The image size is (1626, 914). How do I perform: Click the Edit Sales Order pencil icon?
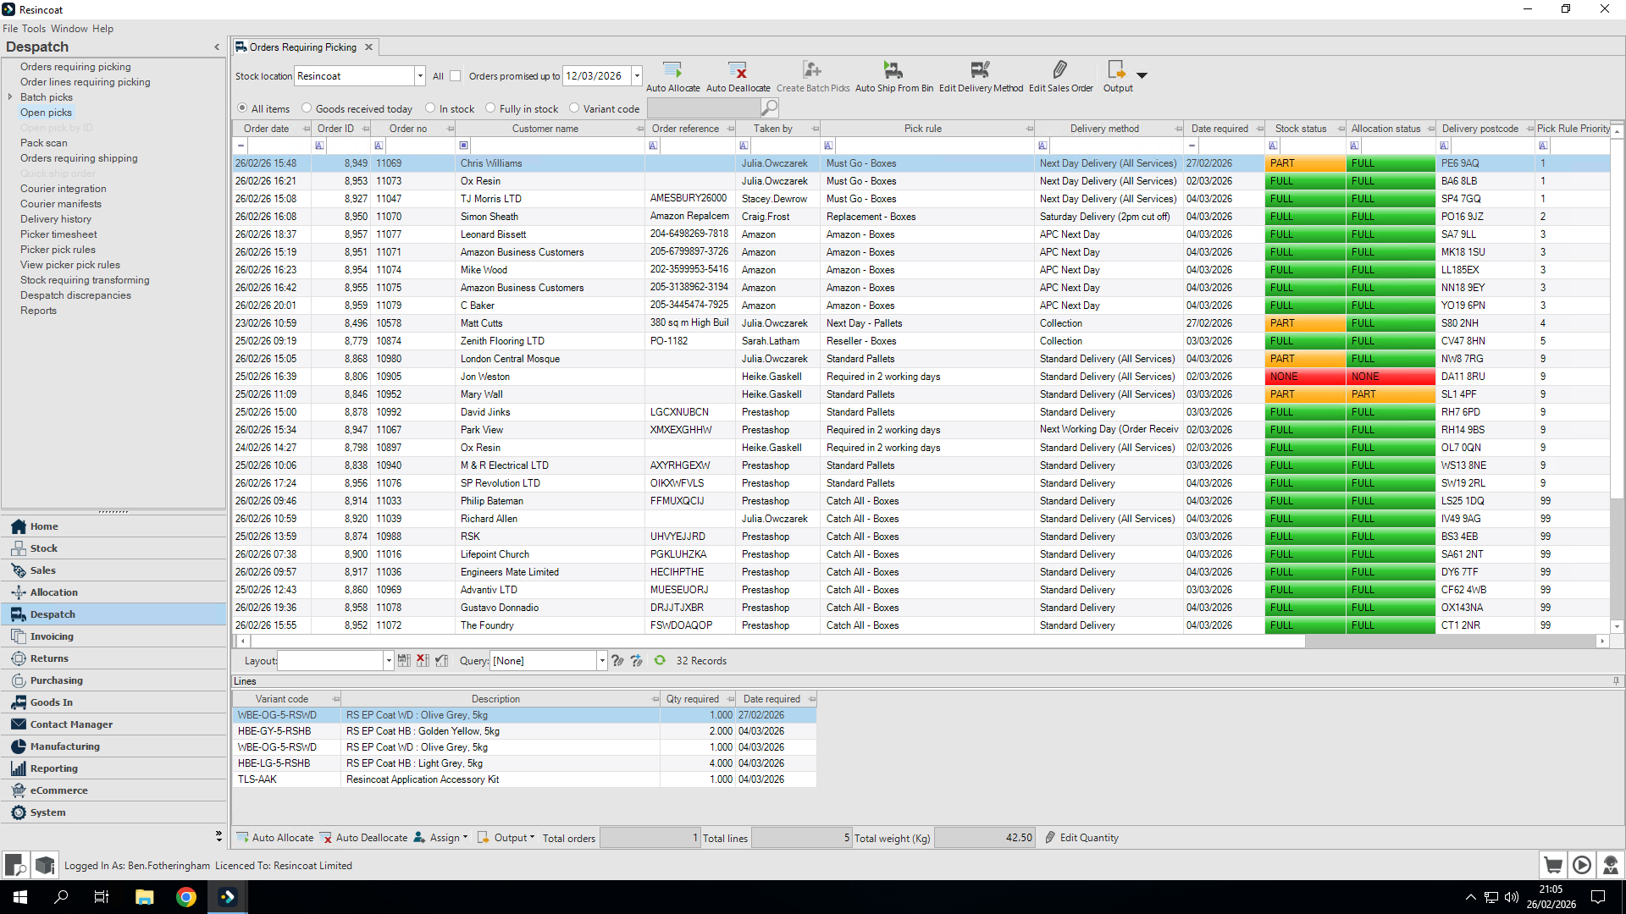point(1060,70)
